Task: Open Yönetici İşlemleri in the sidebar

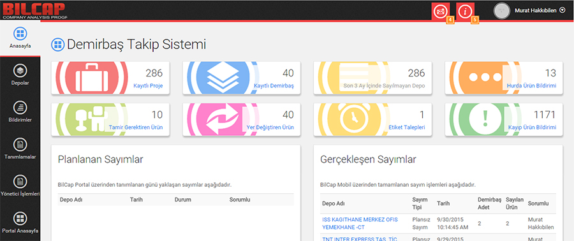Action: tap(20, 186)
